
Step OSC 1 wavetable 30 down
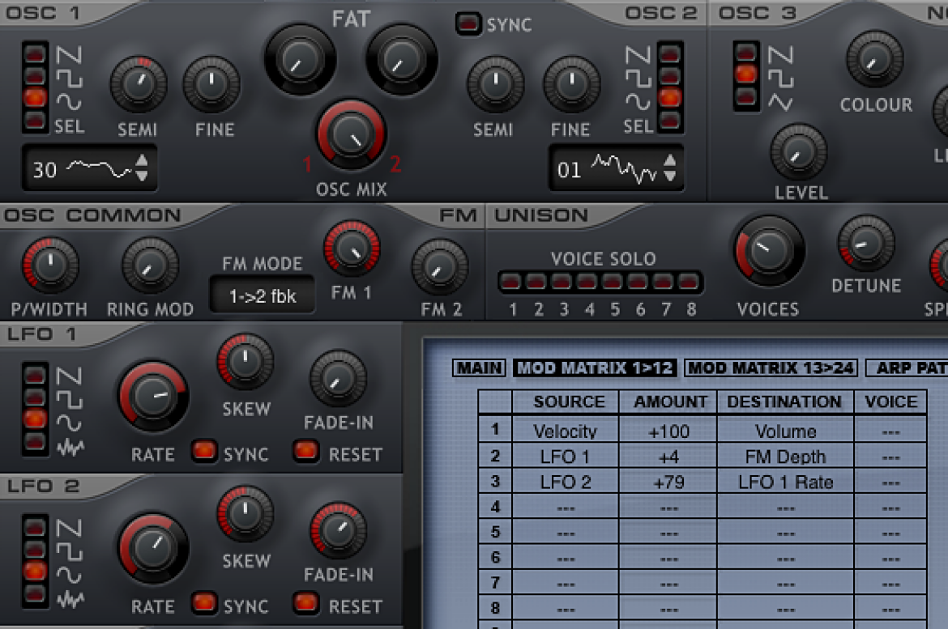click(x=142, y=176)
